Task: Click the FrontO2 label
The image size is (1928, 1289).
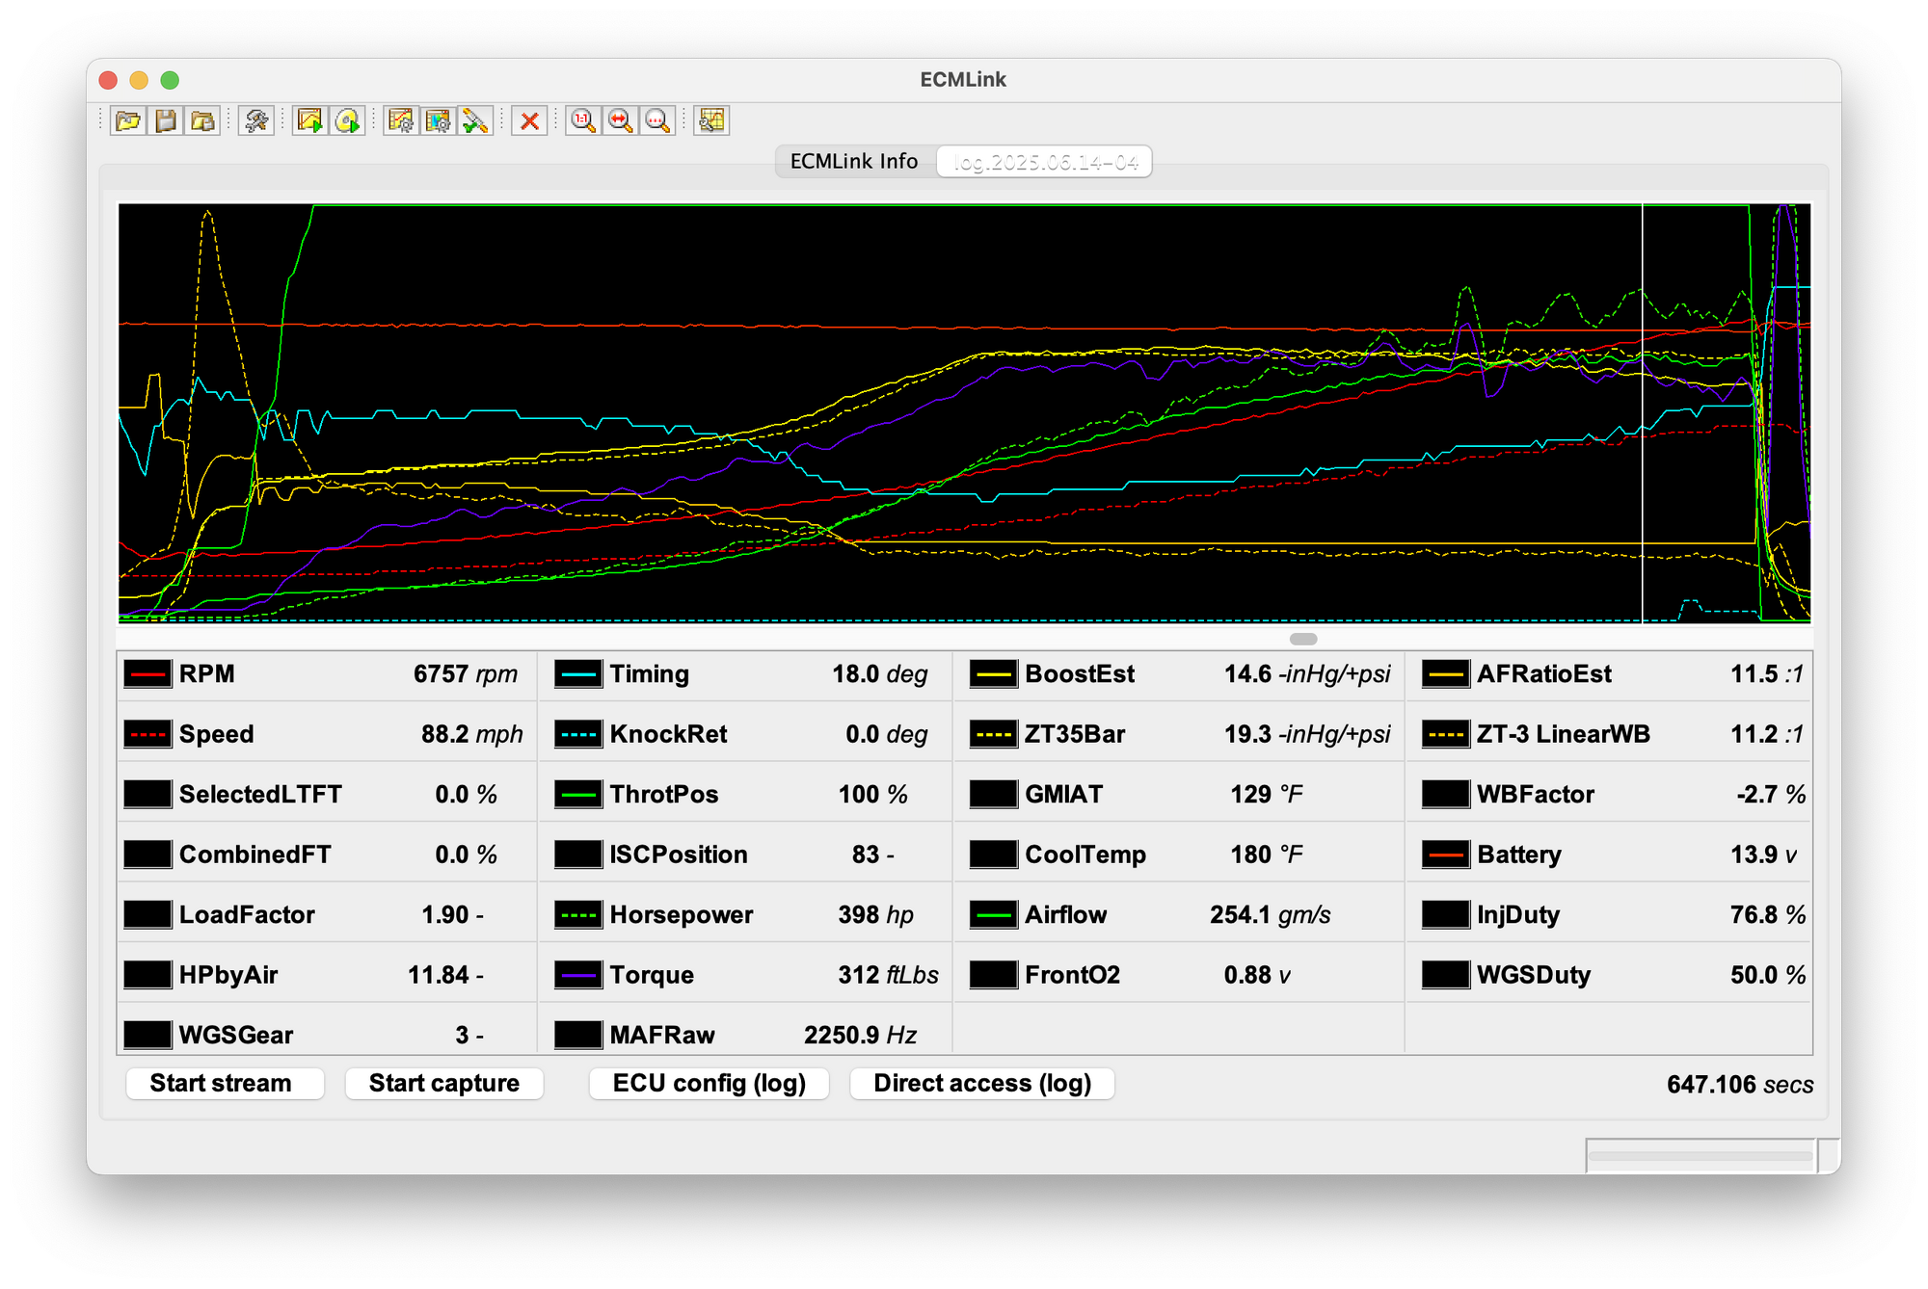Action: pyautogui.click(x=1072, y=975)
